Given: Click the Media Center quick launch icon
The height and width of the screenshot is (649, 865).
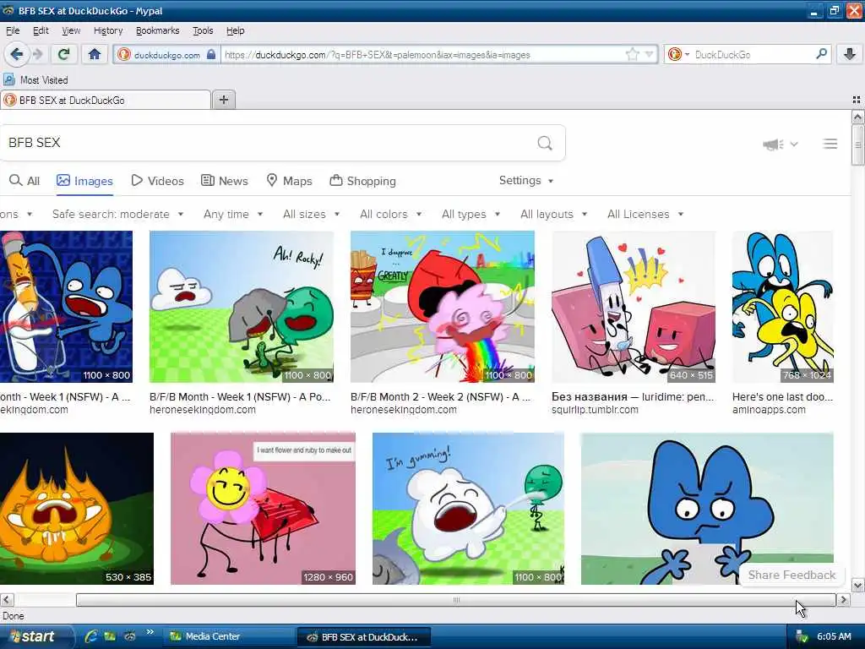Looking at the screenshot, I should [110, 636].
